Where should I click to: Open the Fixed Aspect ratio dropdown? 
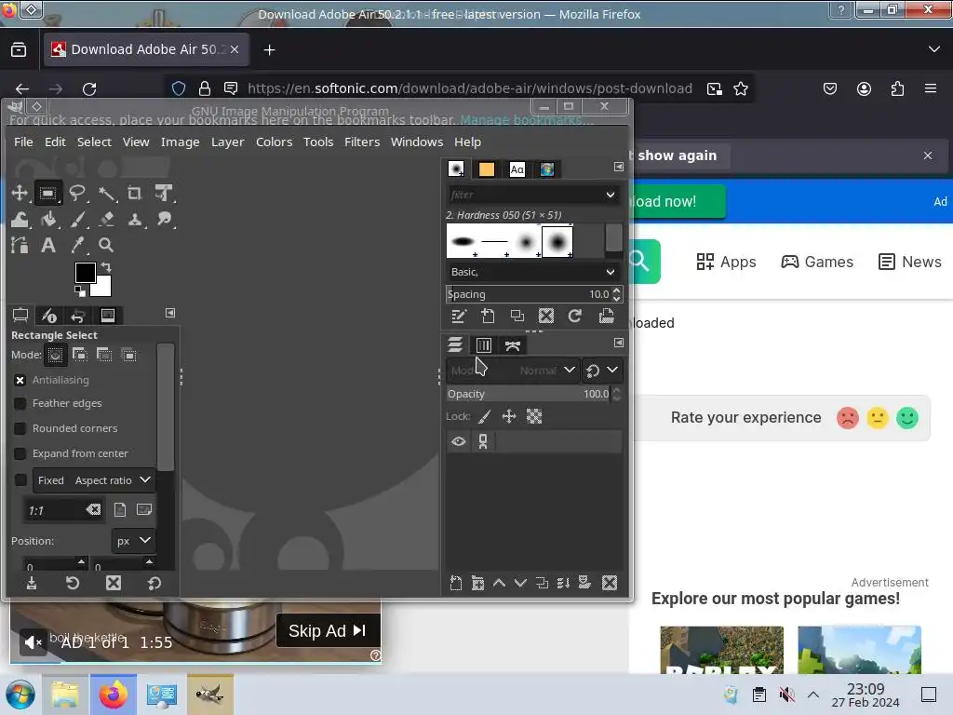coord(94,480)
